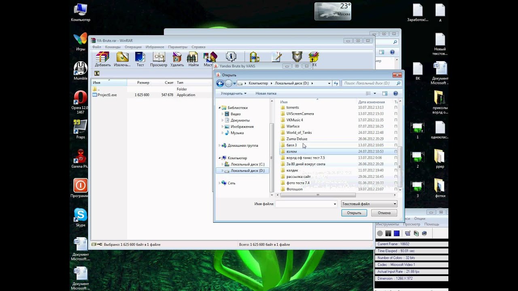Click WinRAR Extract (Извлечь) toolbar icon

coord(122,59)
